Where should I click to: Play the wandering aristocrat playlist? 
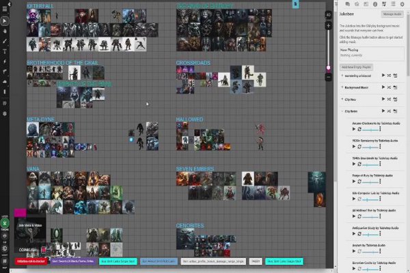pos(383,76)
